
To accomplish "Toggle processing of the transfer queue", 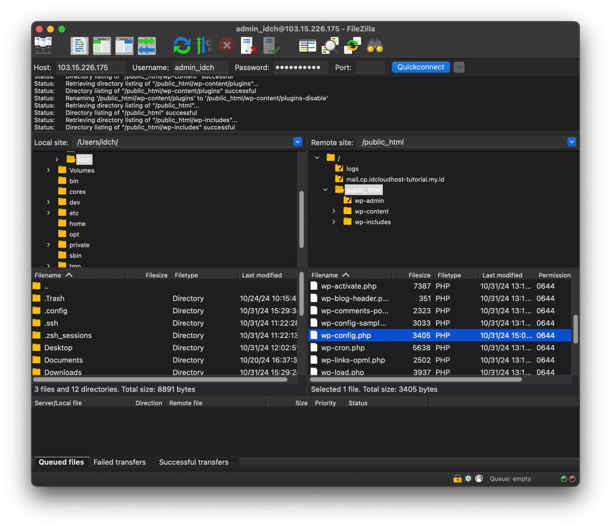I will (204, 46).
